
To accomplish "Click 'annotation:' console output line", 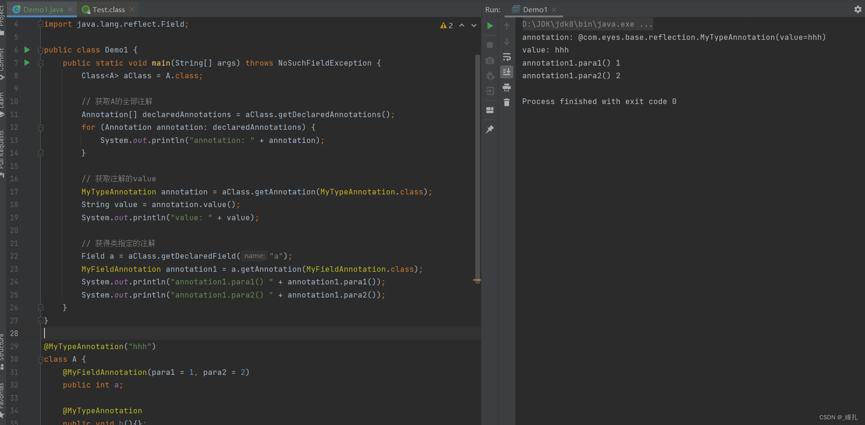I will pyautogui.click(x=674, y=37).
